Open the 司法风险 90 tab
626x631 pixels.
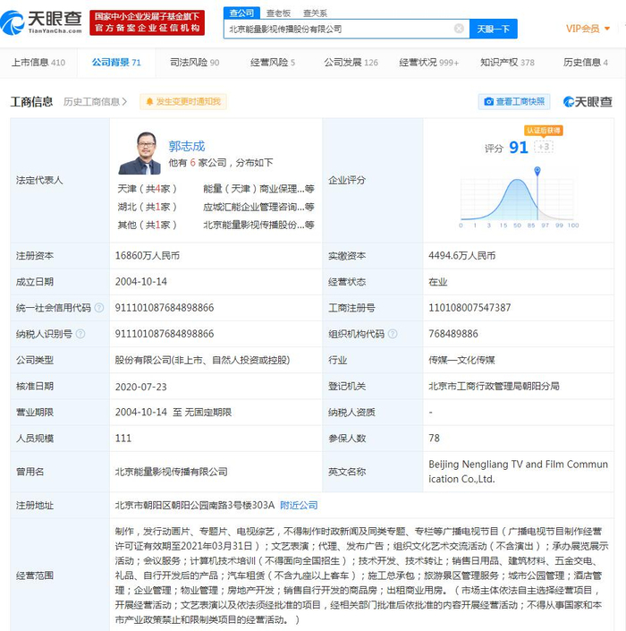coord(195,63)
